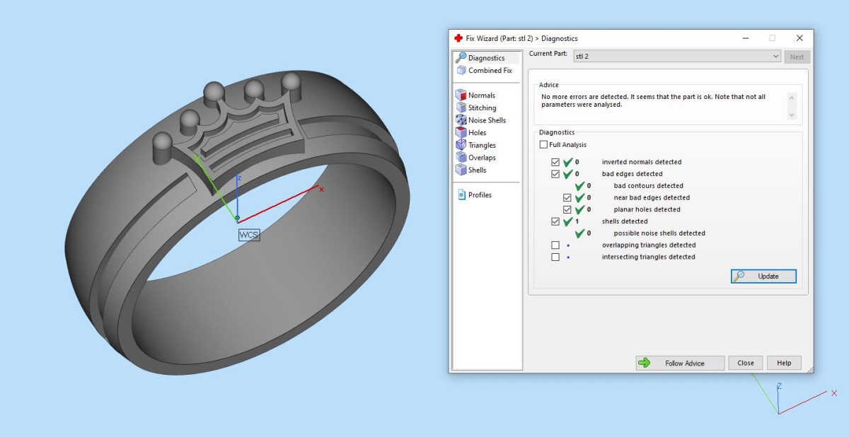This screenshot has height=437, width=849.
Task: Select the WCS label in the viewport
Action: (249, 235)
